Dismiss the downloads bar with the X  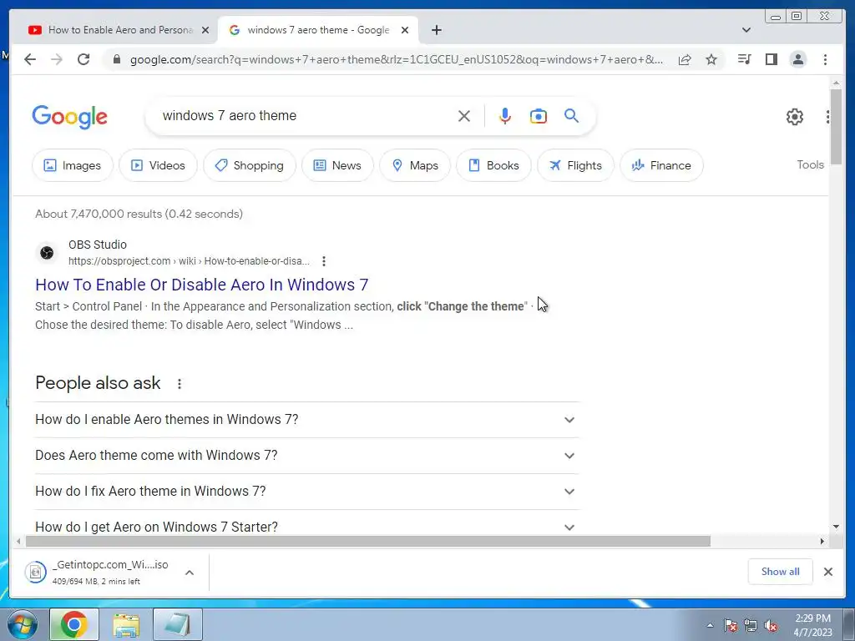point(827,572)
